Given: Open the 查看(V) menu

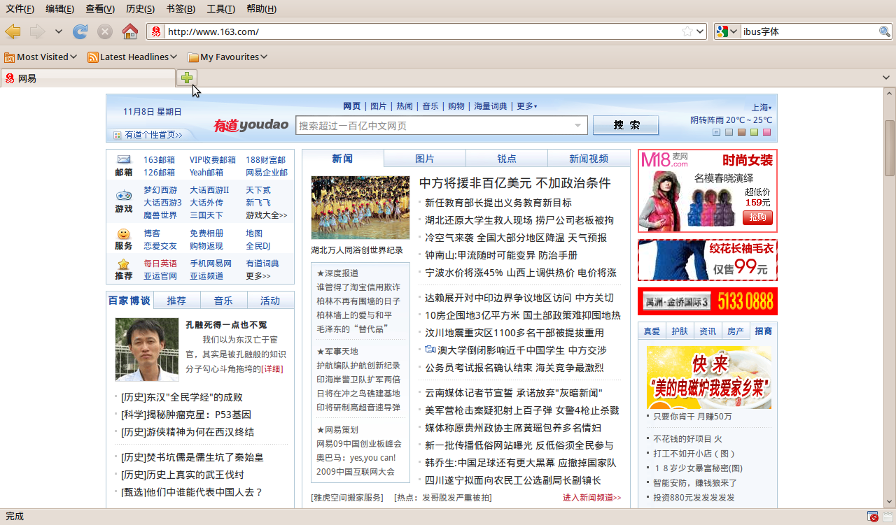Looking at the screenshot, I should (100, 8).
